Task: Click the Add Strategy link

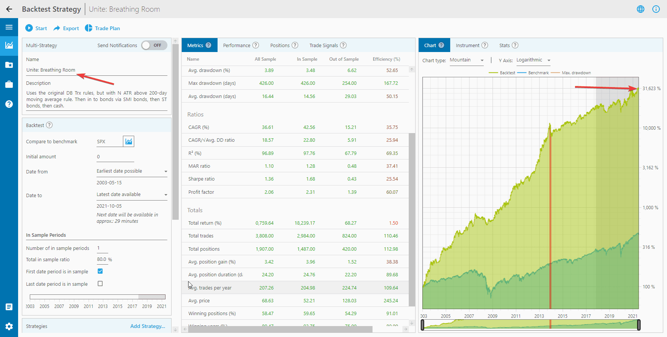Action: [147, 326]
